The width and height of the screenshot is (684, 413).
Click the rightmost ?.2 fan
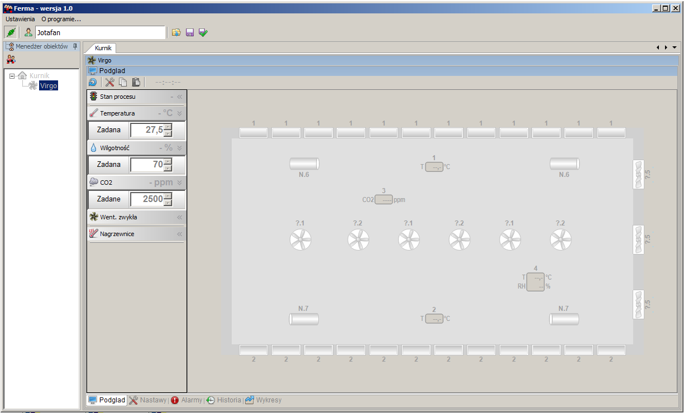(x=561, y=240)
